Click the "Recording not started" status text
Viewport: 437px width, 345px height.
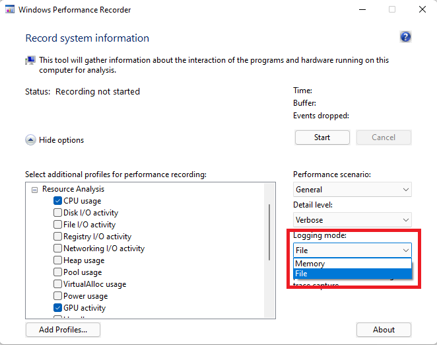point(98,92)
